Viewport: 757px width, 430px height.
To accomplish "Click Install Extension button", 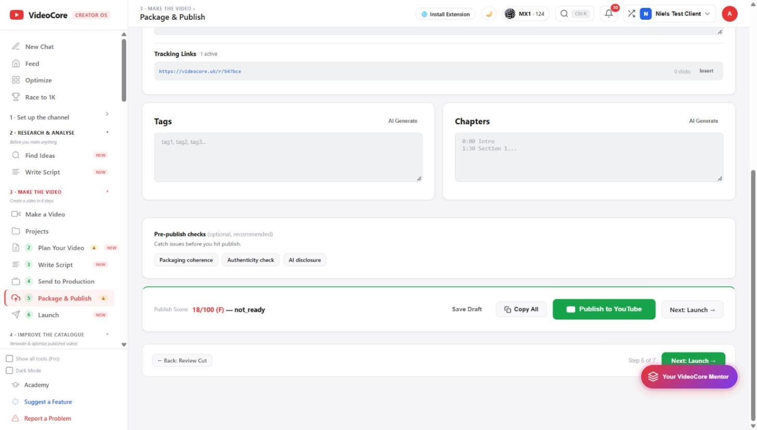I will coord(446,14).
